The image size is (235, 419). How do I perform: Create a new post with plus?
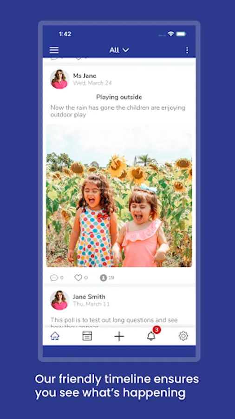pyautogui.click(x=119, y=336)
